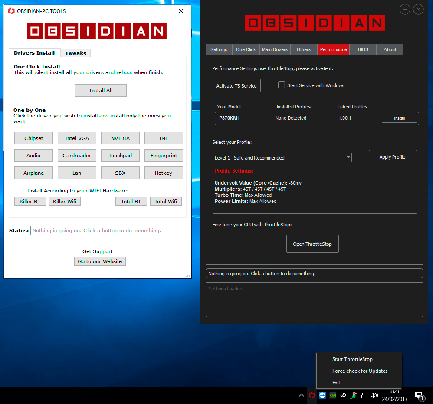The height and width of the screenshot is (404, 433).
Task: Go to the Main Drivers tab
Action: click(275, 49)
